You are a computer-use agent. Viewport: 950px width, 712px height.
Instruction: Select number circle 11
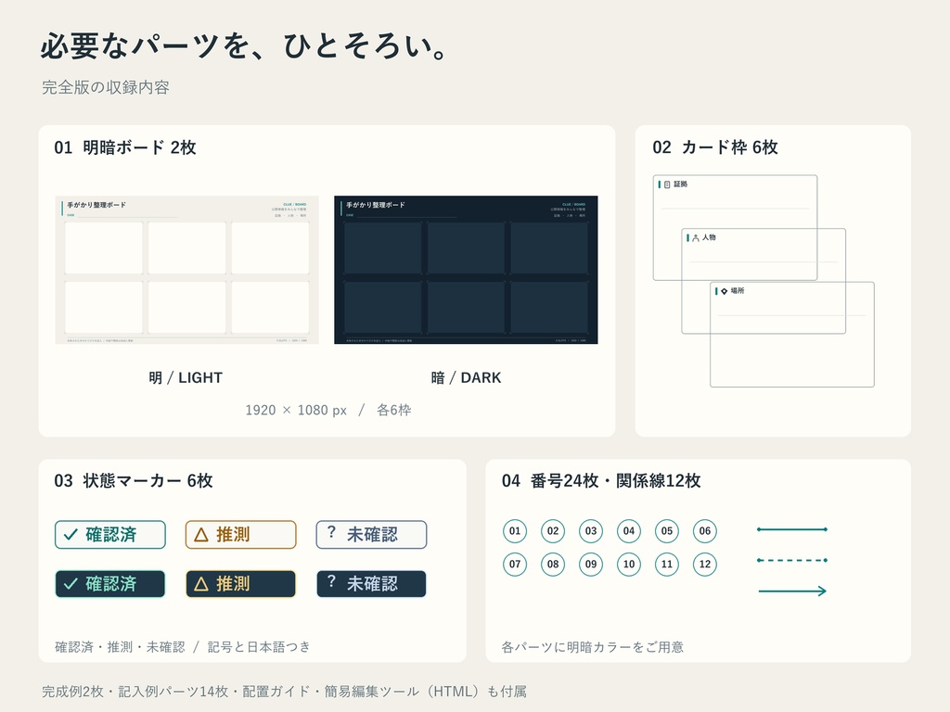click(667, 565)
